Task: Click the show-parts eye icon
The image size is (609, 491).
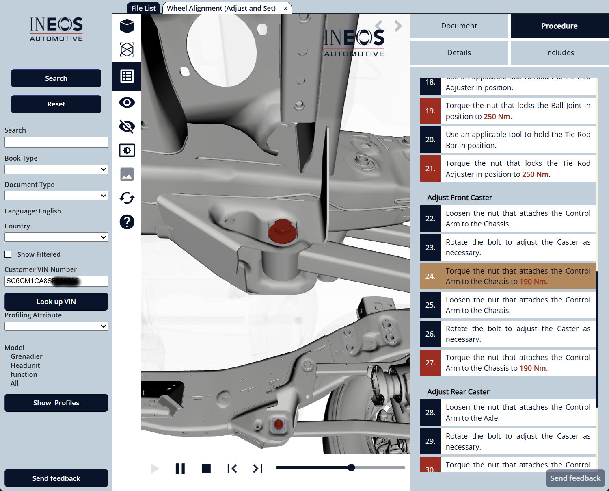Action: tap(127, 102)
